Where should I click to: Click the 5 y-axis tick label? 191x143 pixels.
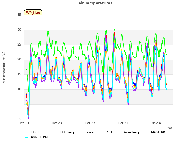[20, 104]
